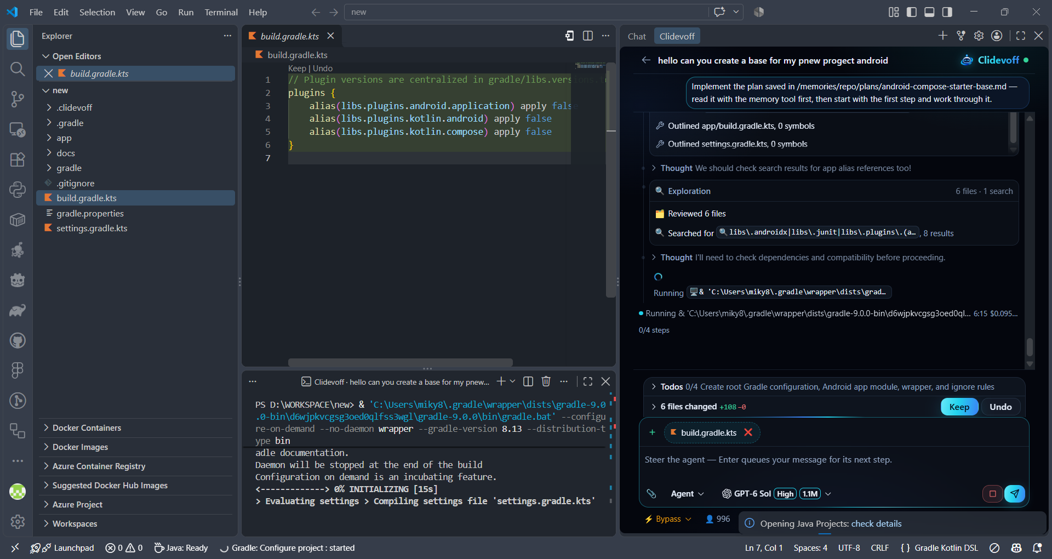1052x559 pixels.
Task: Open customize layout button
Action: coord(894,12)
